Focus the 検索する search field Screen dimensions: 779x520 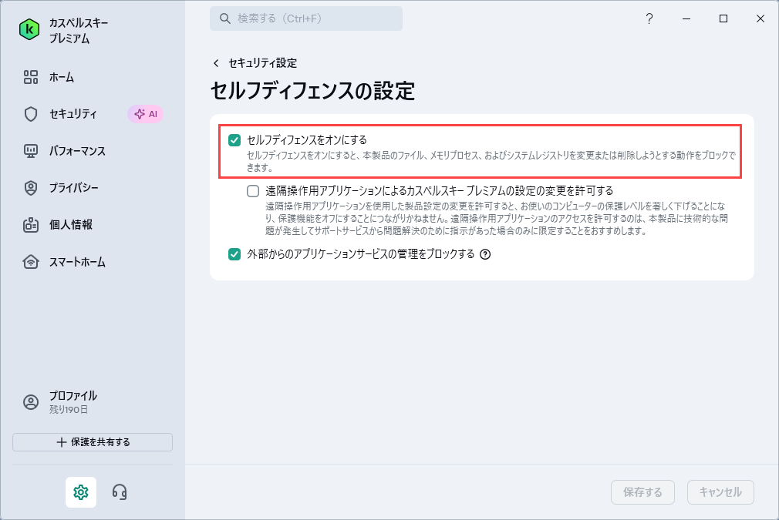306,18
